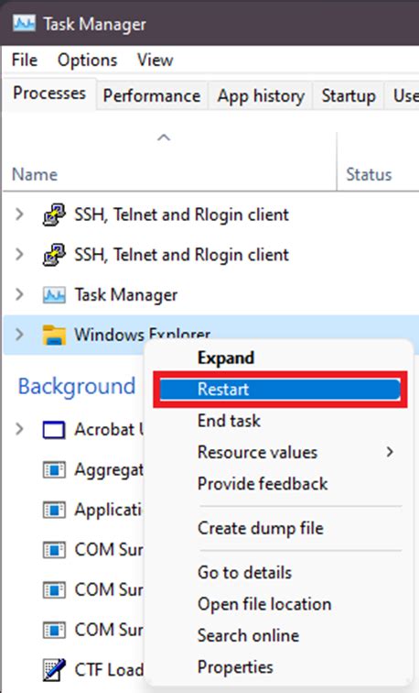Open the File menu

(x=25, y=60)
